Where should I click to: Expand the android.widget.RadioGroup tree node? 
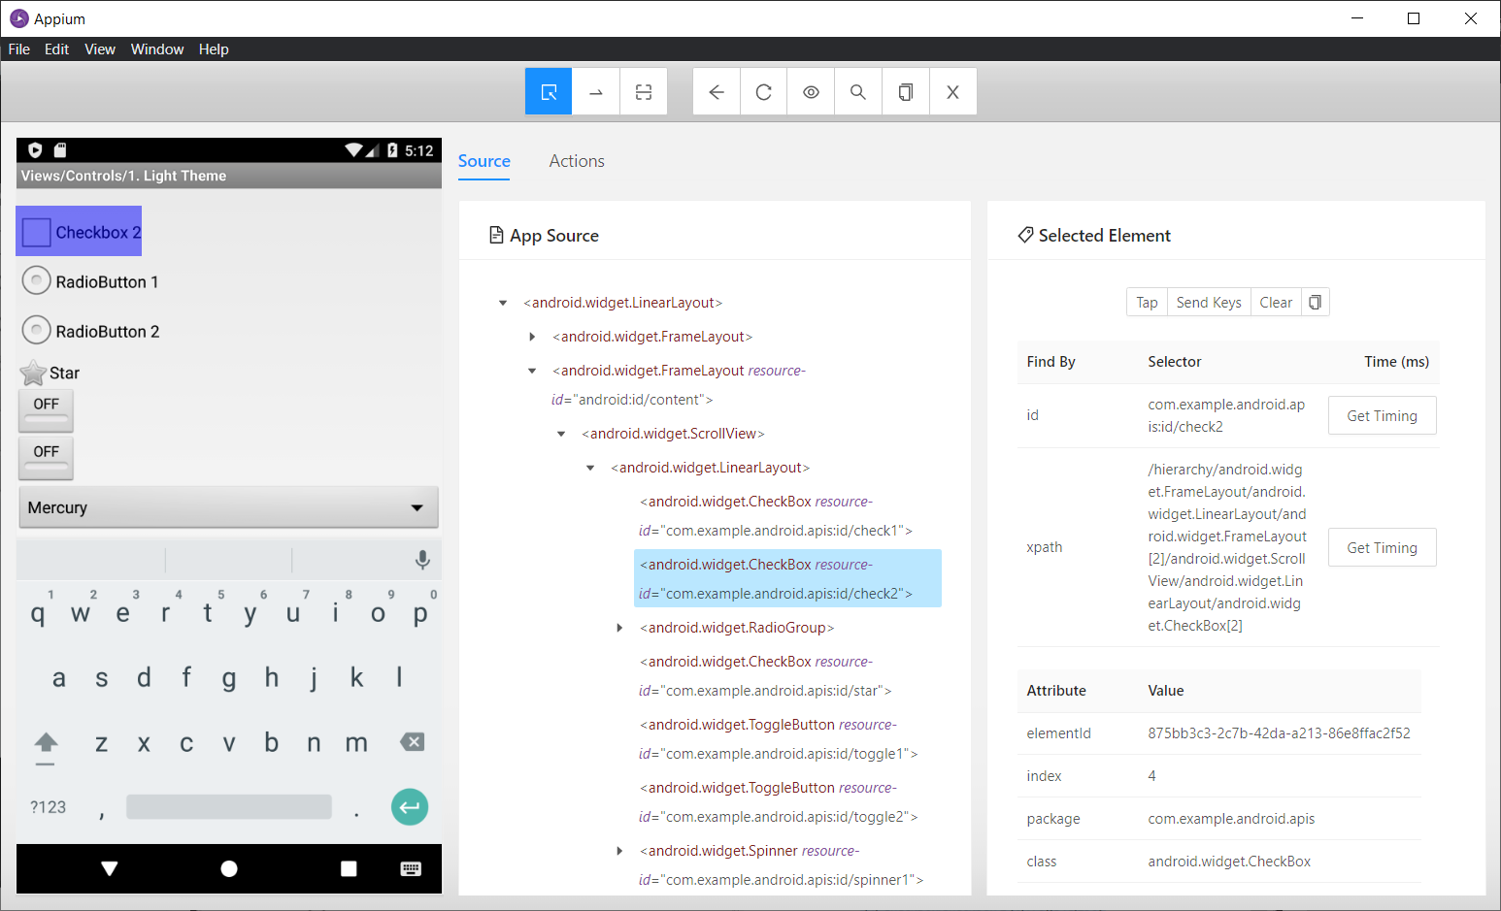click(620, 628)
